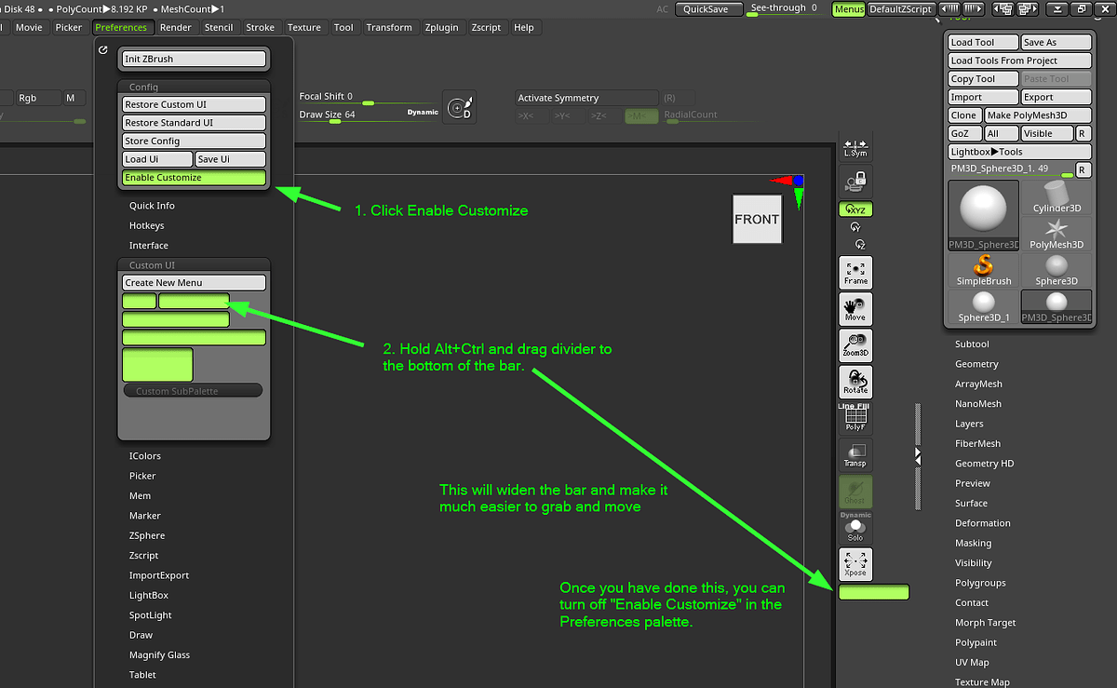Open the Transform menu
The height and width of the screenshot is (688, 1117).
[x=389, y=28]
